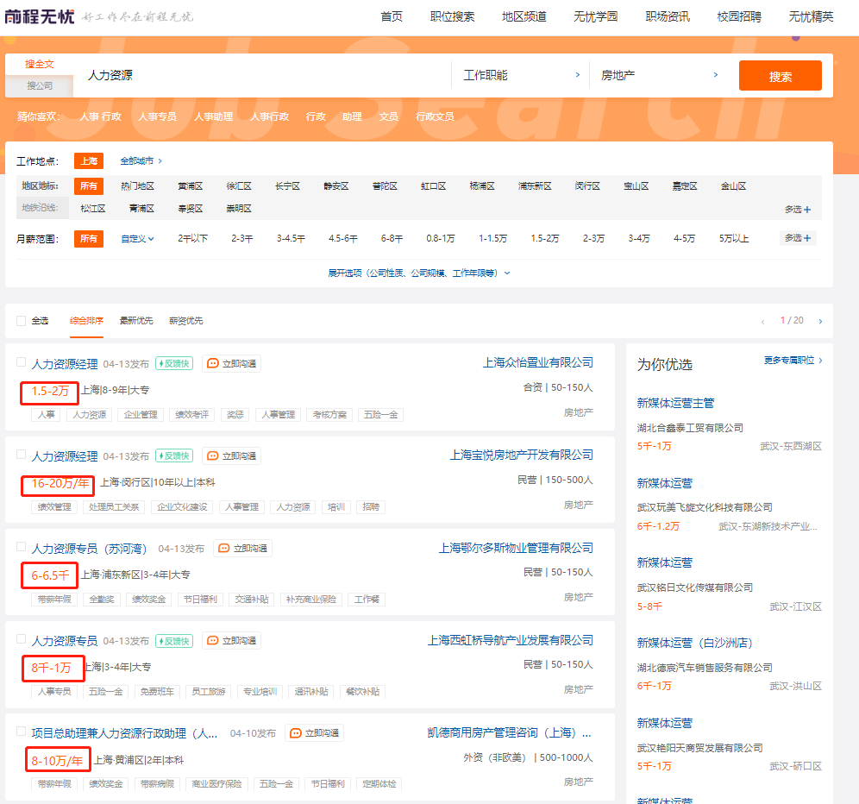Go to previous results page arrow
The image size is (859, 804).
pos(762,322)
